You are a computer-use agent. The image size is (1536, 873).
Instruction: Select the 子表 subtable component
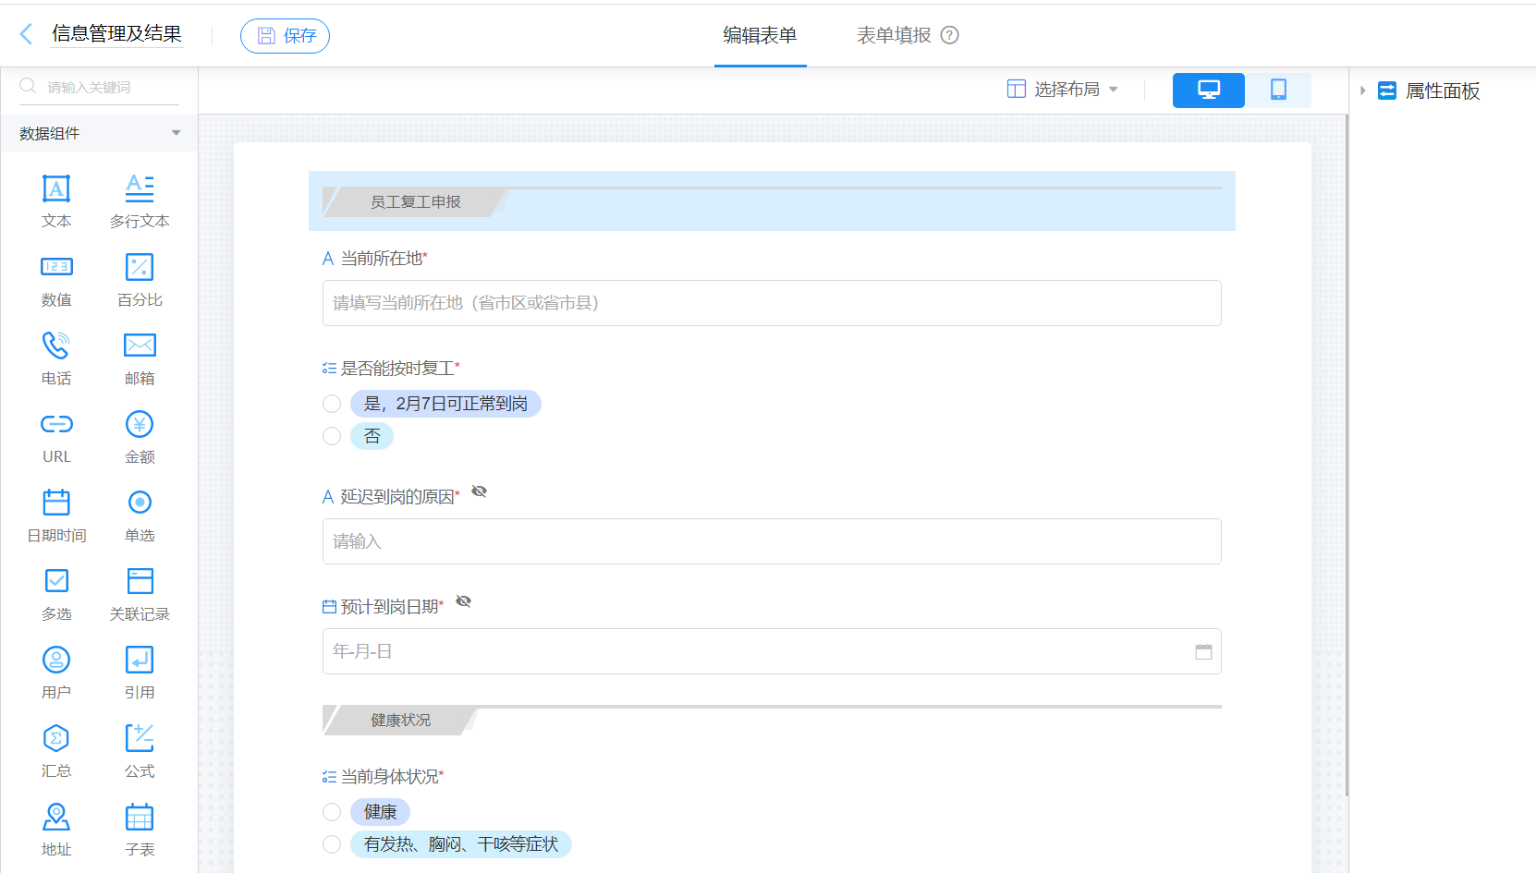click(140, 829)
